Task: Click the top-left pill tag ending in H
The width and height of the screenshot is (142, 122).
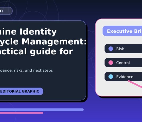Action: (x=6, y=11)
